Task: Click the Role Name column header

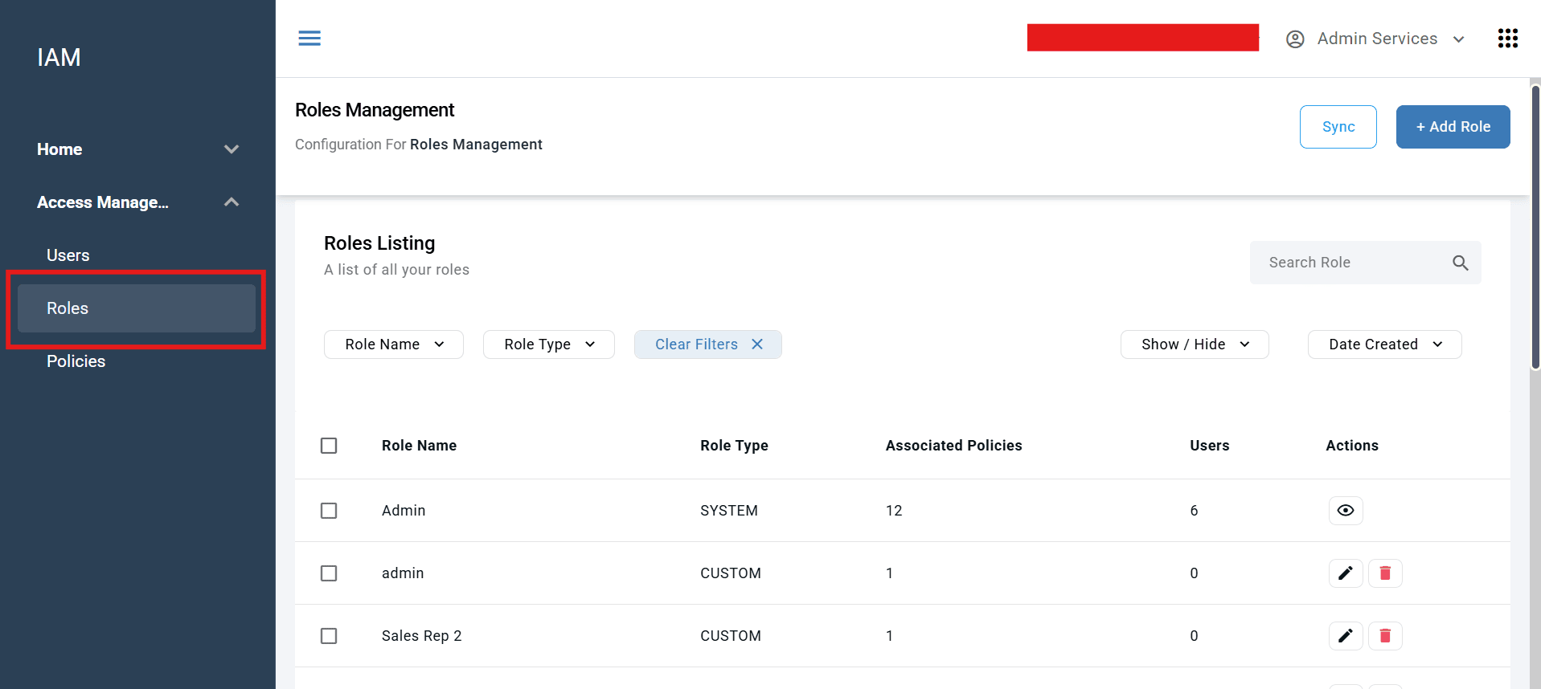Action: tap(419, 446)
